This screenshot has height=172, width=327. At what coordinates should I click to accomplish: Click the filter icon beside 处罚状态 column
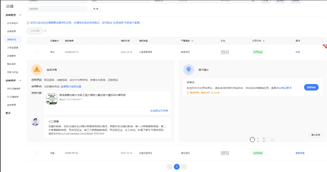(x=264, y=41)
